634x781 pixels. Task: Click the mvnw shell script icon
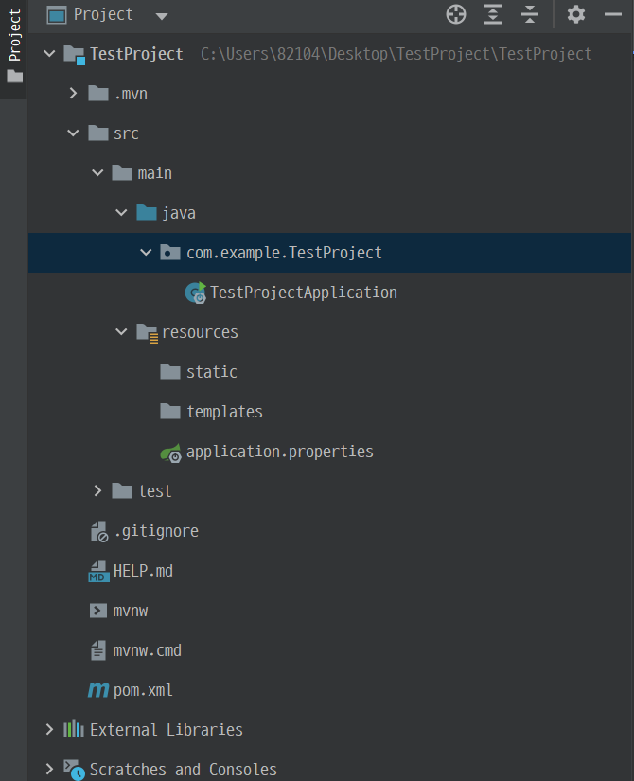point(98,611)
